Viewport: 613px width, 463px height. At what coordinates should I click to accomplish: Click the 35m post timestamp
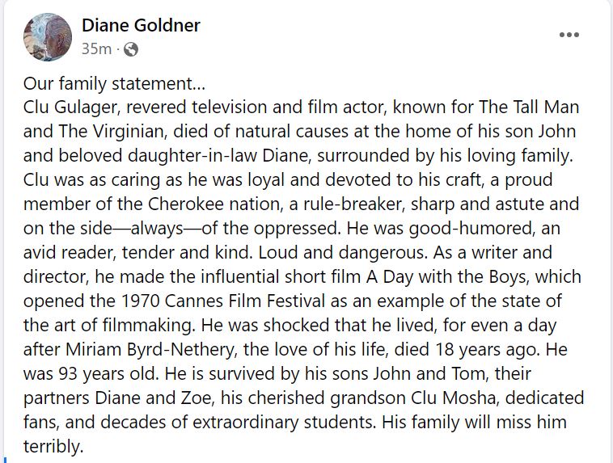(96, 49)
